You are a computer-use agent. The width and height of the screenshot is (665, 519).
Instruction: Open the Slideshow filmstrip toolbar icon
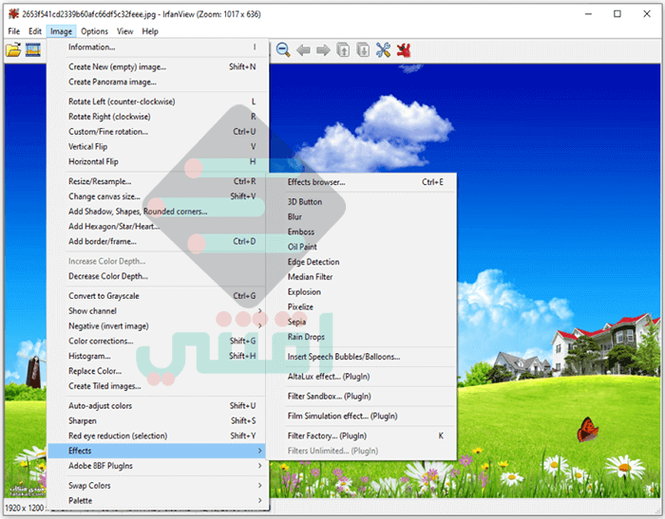[32, 50]
